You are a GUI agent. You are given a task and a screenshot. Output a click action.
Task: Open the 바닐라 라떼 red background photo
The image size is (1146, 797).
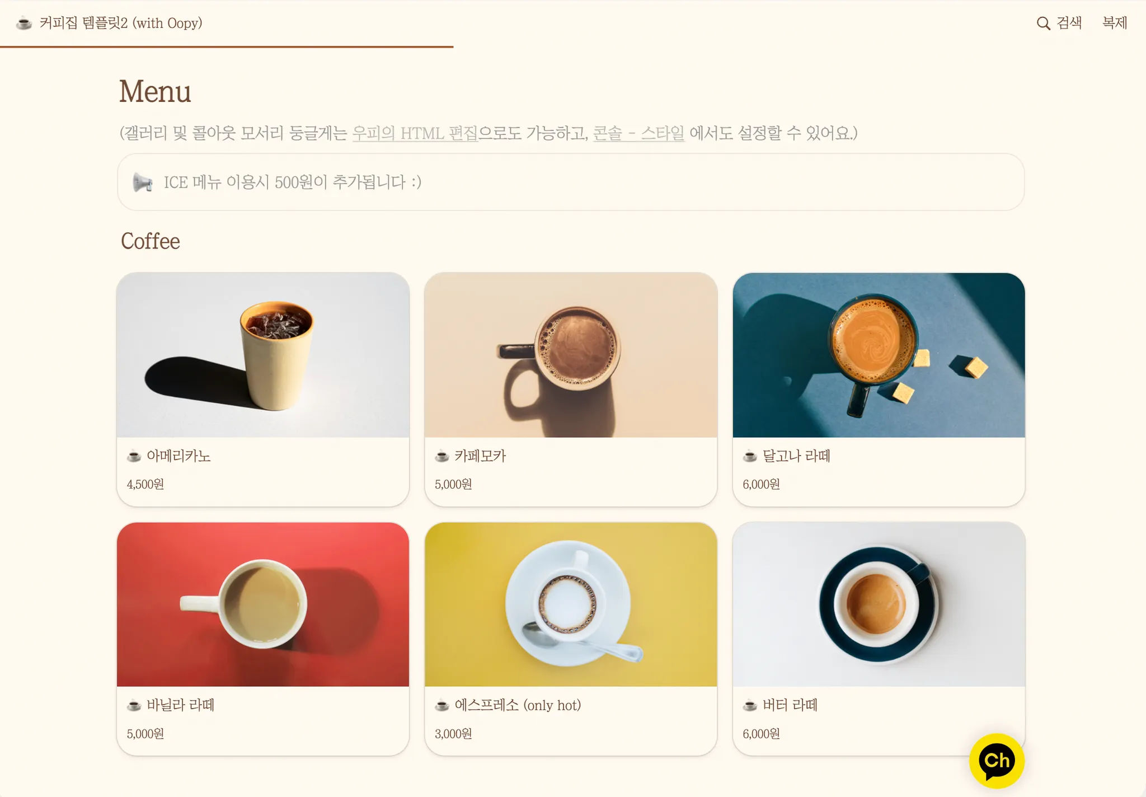click(263, 604)
